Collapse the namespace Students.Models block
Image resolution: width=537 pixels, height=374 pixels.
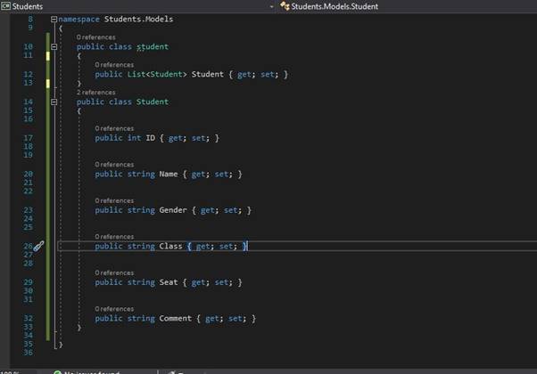[54, 20]
